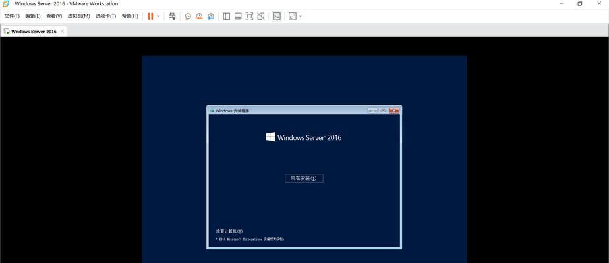Take a snapshot of this virtual machine
This screenshot has width=609, height=263.
coord(188,16)
